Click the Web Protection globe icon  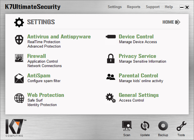[x=19, y=98]
